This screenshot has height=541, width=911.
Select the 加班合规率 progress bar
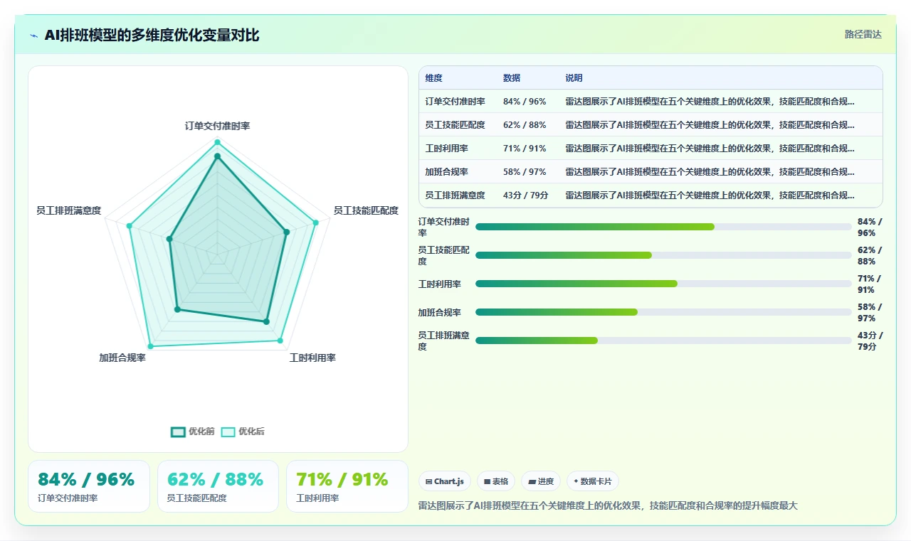(x=663, y=312)
